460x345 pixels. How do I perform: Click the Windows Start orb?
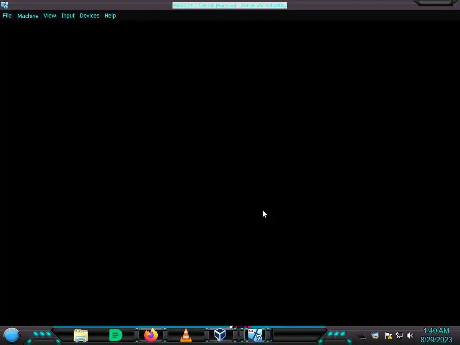coord(12,335)
